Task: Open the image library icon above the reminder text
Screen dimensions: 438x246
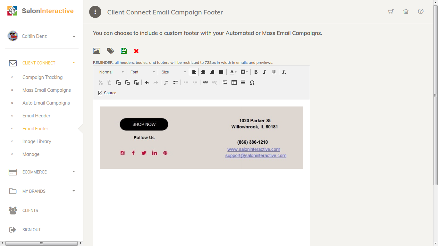Action: 97,51
